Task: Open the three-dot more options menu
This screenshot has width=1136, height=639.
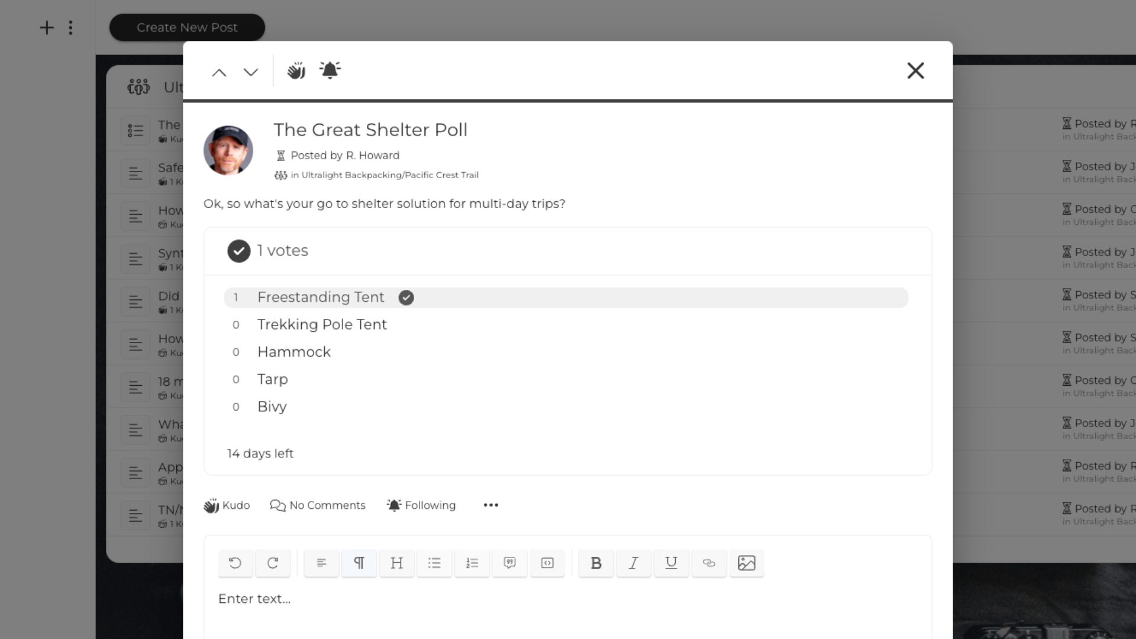Action: 490,505
